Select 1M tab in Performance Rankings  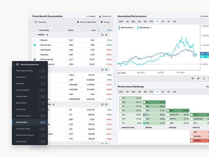(127, 92)
